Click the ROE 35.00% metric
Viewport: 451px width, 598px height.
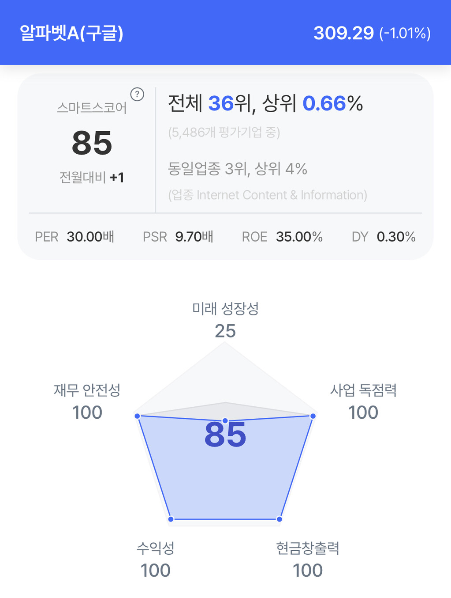(x=282, y=237)
